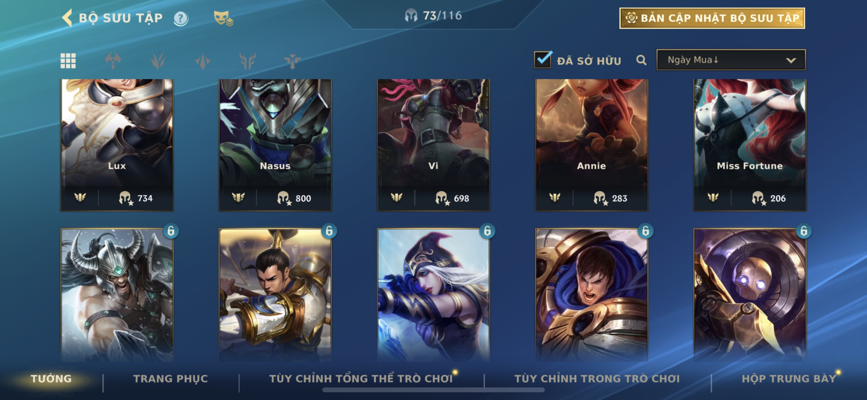Open the Ngày Mua sort dropdown
This screenshot has width=867, height=400.
click(731, 60)
